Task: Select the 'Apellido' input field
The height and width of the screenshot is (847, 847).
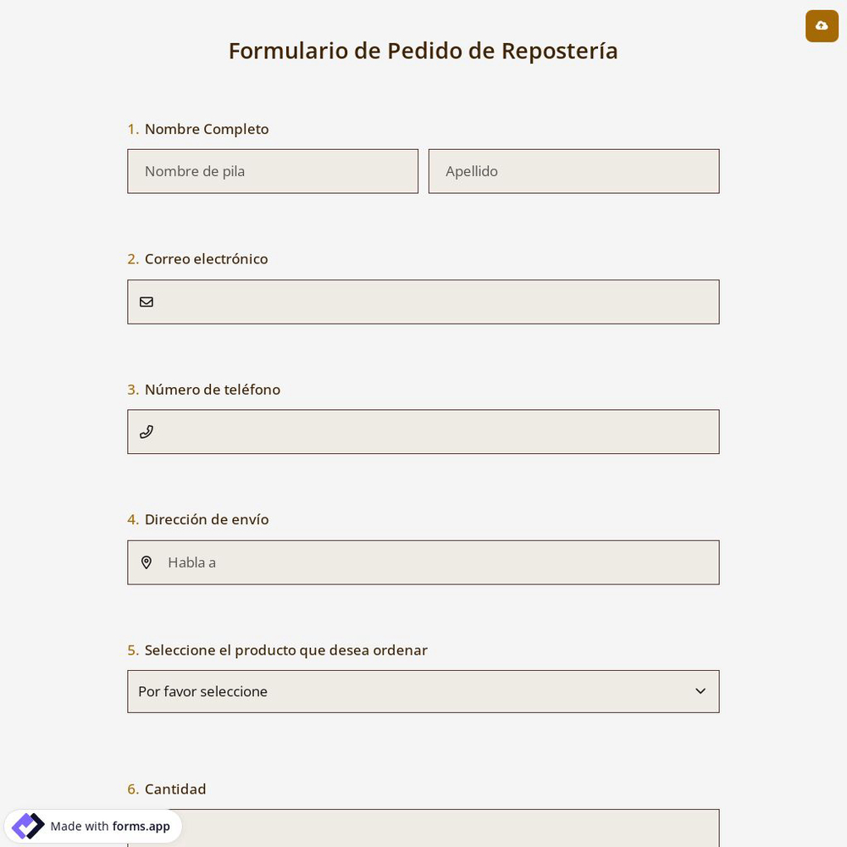Action: [574, 171]
